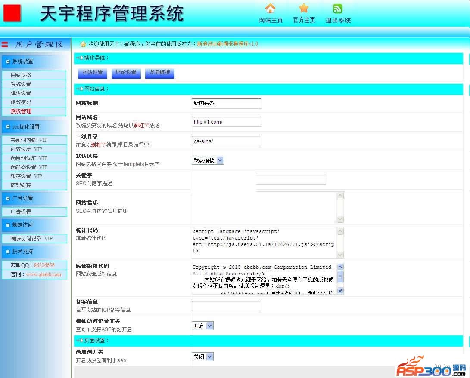Select 清理缓存 in sidebar
The height and width of the screenshot is (378, 470).
(34, 185)
